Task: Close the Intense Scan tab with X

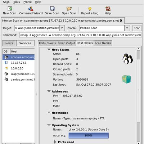Action: [x=121, y=21]
